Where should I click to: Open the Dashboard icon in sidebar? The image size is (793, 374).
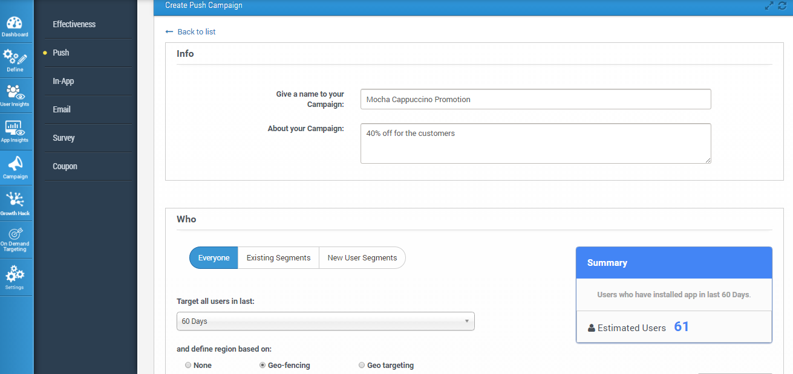pyautogui.click(x=15, y=24)
